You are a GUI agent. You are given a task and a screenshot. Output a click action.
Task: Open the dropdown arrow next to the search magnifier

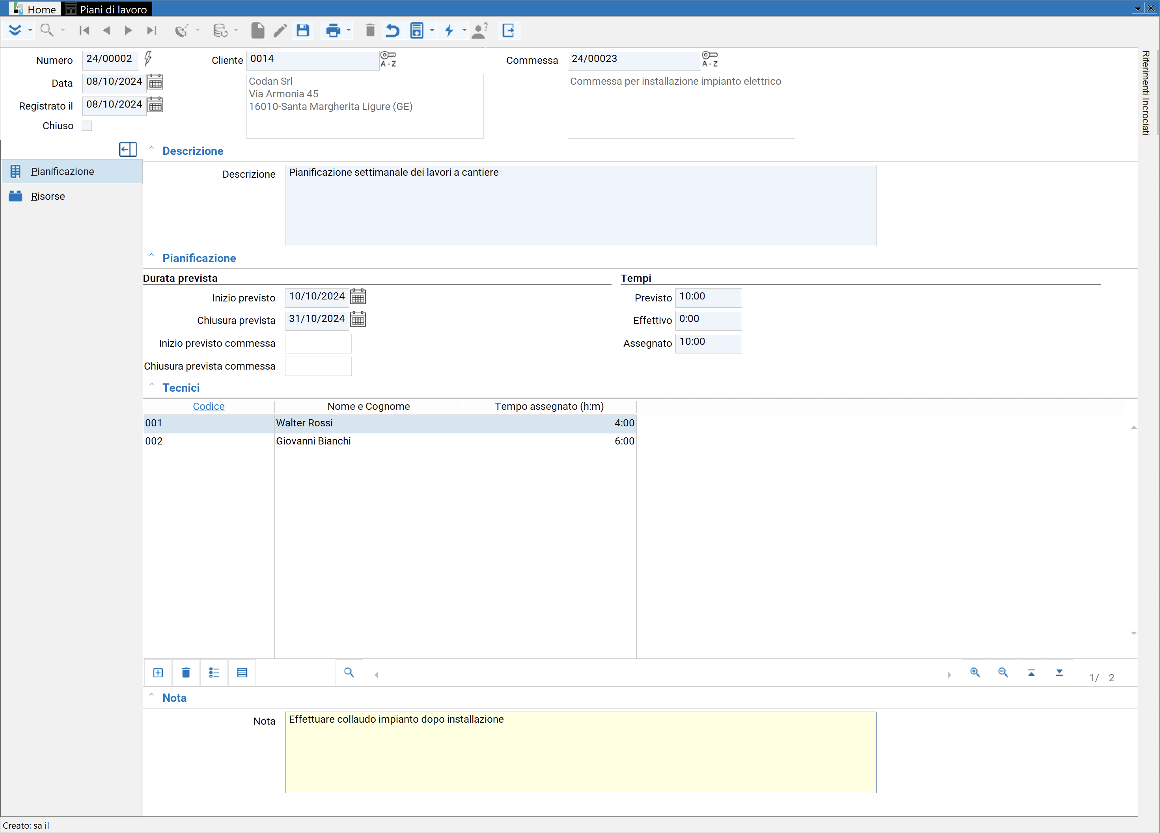coord(62,31)
